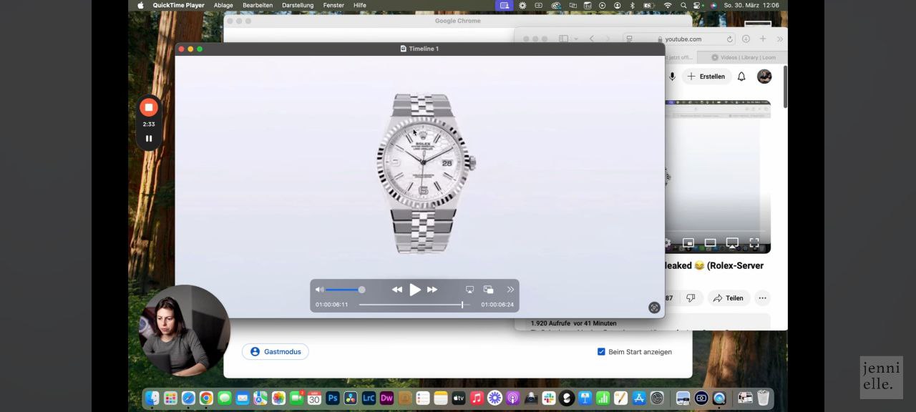Open the QuickTime Player menu
This screenshot has height=412, width=916.
tap(178, 5)
